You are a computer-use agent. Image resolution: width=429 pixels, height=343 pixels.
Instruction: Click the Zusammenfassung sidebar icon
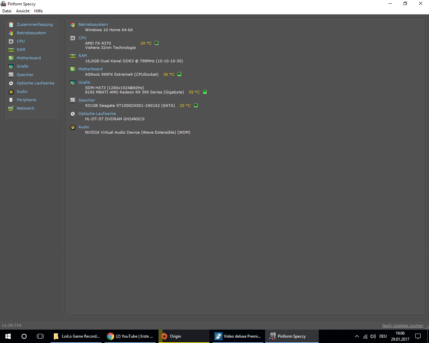(11, 24)
